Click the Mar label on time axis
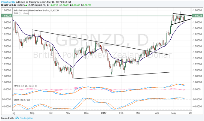 coord(138,113)
